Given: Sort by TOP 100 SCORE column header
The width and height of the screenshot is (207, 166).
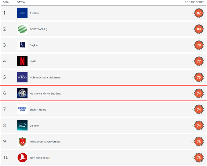Looking at the screenshot, I should (x=194, y=2).
